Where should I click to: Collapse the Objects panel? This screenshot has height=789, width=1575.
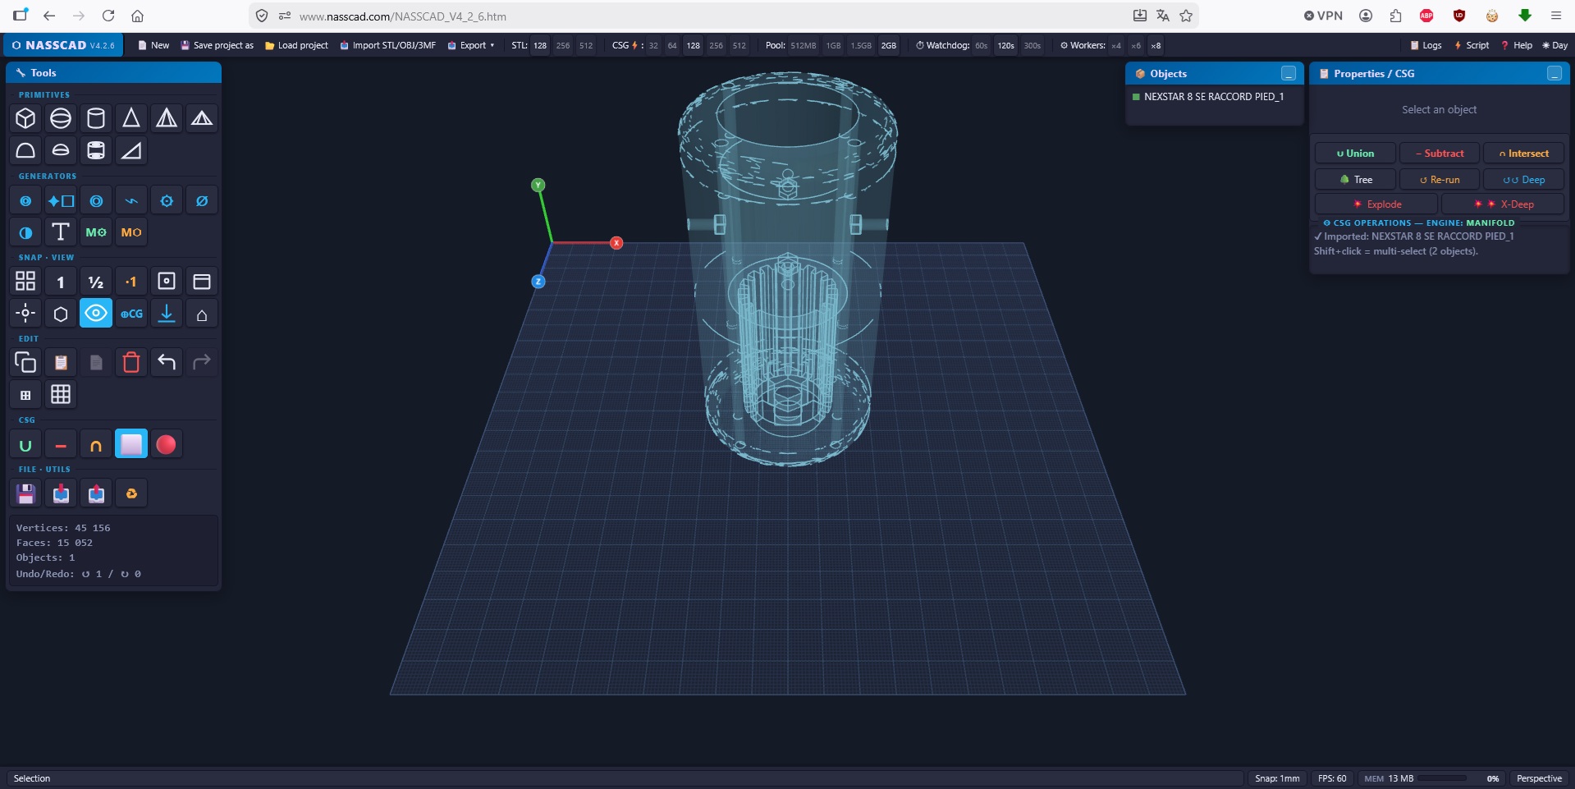coord(1289,73)
